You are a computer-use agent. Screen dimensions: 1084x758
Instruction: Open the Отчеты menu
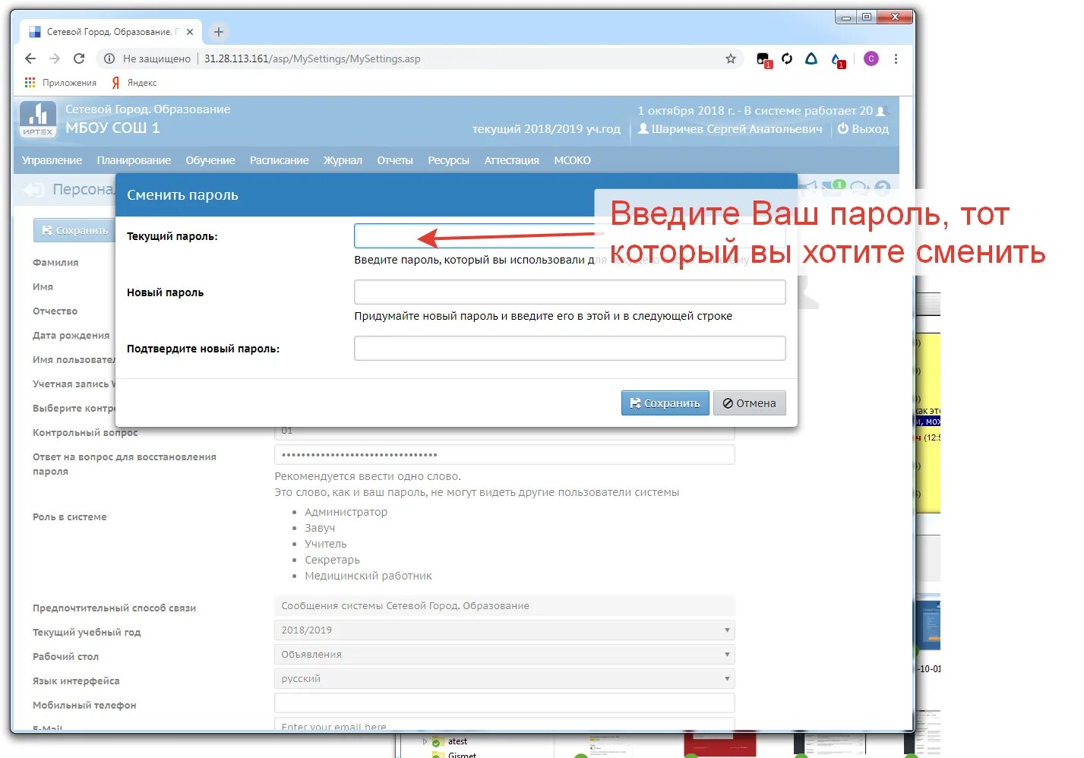(395, 160)
